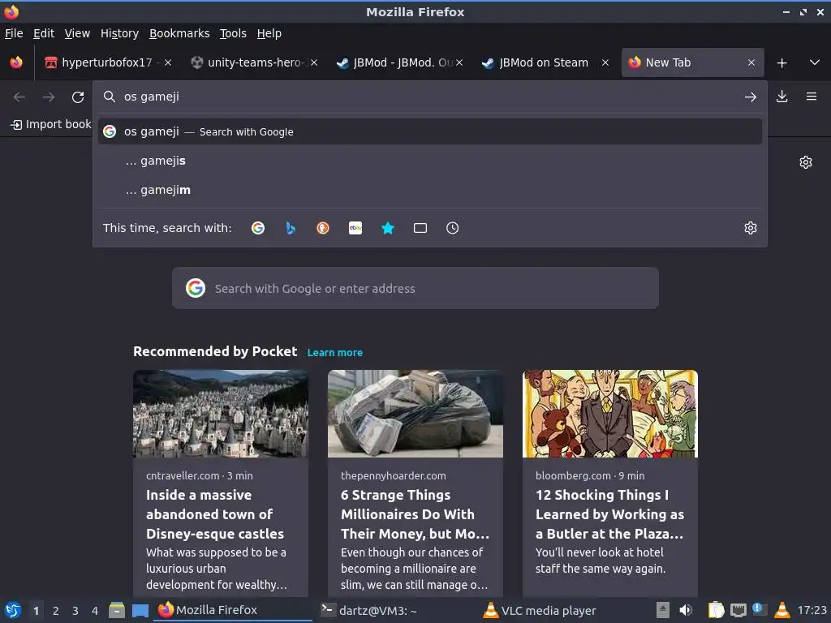
Task: Open the History menu
Action: (x=119, y=33)
